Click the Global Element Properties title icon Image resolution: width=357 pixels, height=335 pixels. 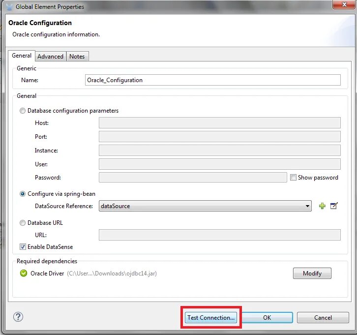click(x=9, y=6)
